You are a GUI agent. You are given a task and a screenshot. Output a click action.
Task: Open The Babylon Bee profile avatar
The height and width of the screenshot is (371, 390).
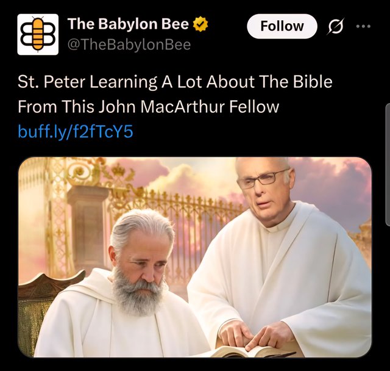[38, 34]
